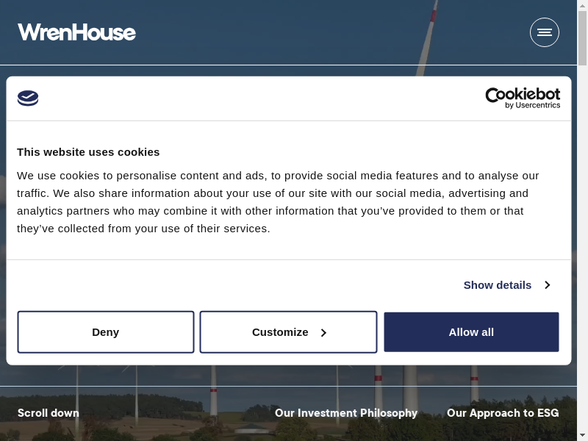This screenshot has width=588, height=441.
Task: Click the Scroll down link
Action: tap(49, 413)
